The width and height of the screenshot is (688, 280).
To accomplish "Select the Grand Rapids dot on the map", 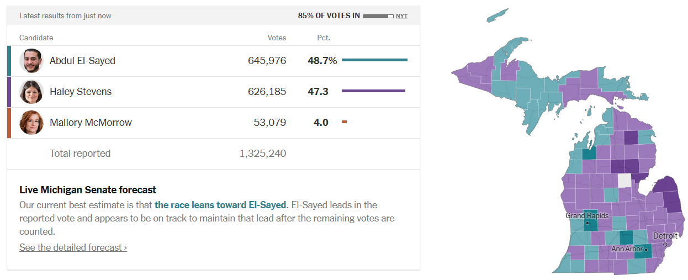I will click(x=588, y=224).
